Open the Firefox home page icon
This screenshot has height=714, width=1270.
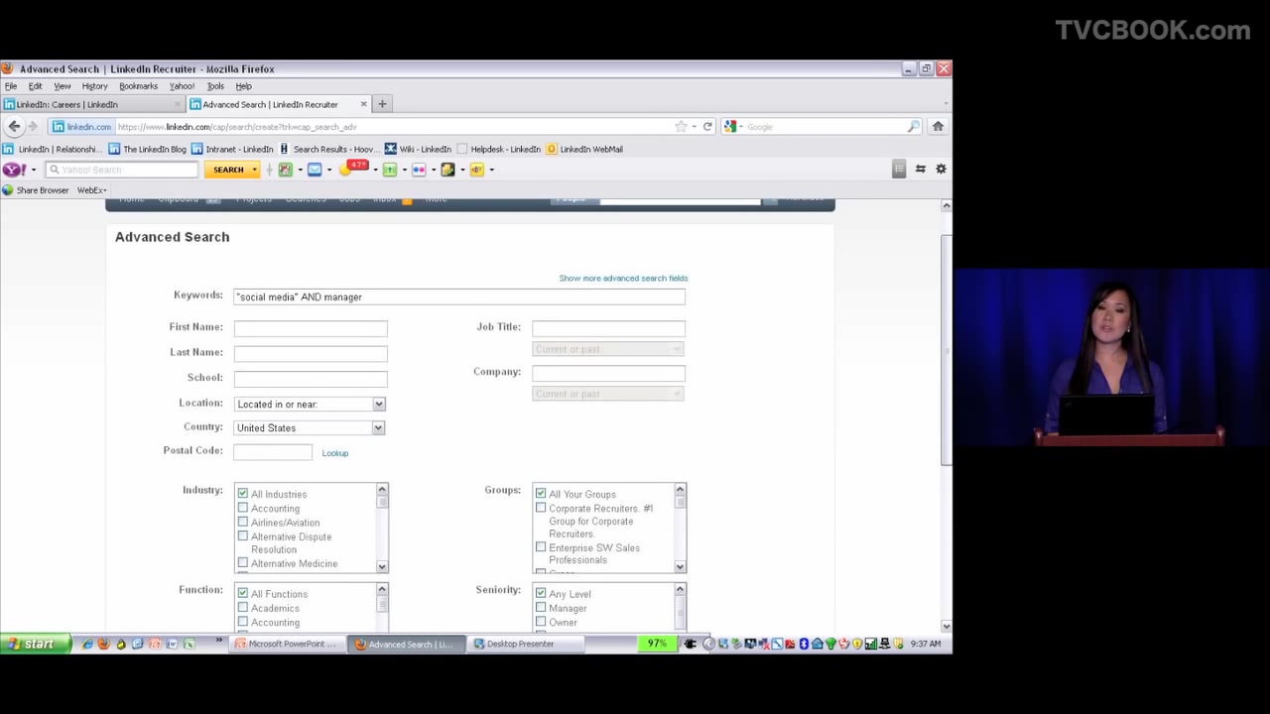pyautogui.click(x=938, y=126)
